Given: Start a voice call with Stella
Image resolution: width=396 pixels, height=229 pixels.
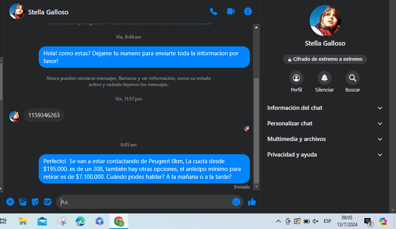Looking at the screenshot, I should pyautogui.click(x=213, y=12).
